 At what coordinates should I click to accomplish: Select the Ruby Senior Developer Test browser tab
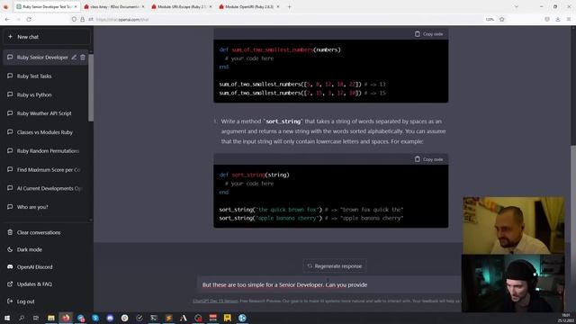point(47,6)
